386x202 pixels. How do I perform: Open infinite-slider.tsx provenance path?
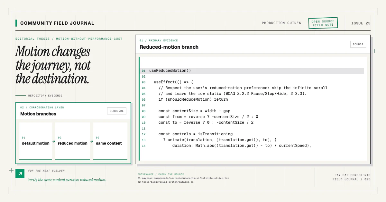click(x=183, y=178)
